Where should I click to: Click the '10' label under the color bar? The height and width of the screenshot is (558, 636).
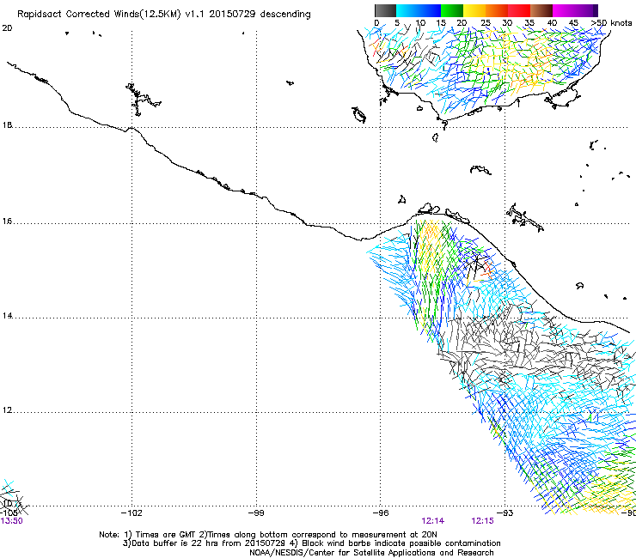pos(420,23)
